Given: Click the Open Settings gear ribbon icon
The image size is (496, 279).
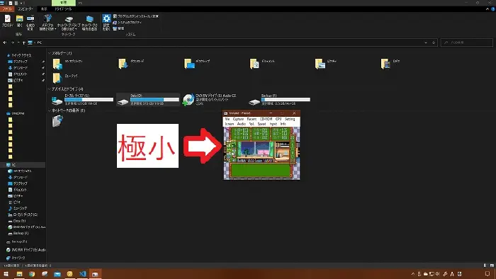Looking at the screenshot, I should click(106, 22).
